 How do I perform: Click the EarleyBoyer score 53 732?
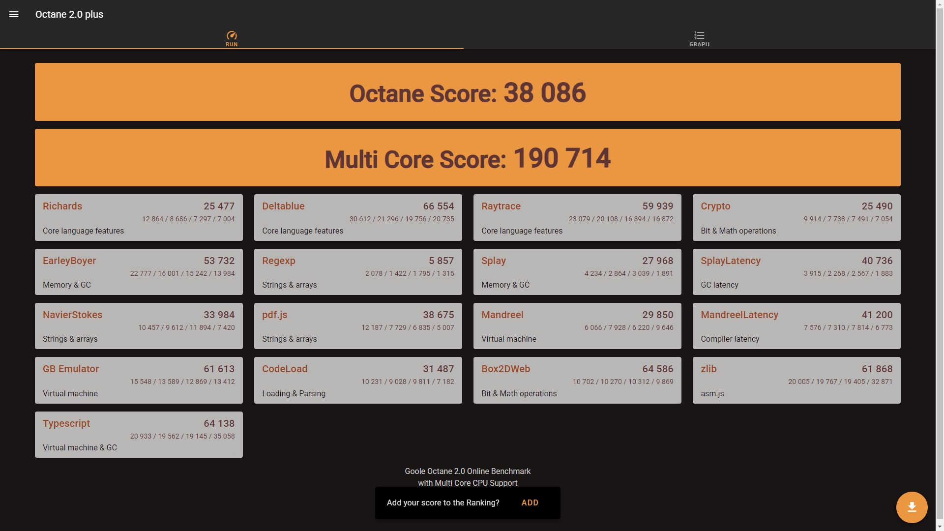coord(219,261)
